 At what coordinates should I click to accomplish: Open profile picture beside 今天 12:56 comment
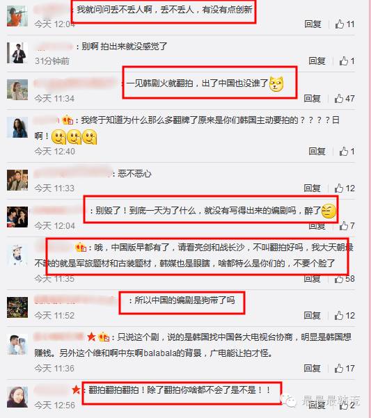click(17, 397)
